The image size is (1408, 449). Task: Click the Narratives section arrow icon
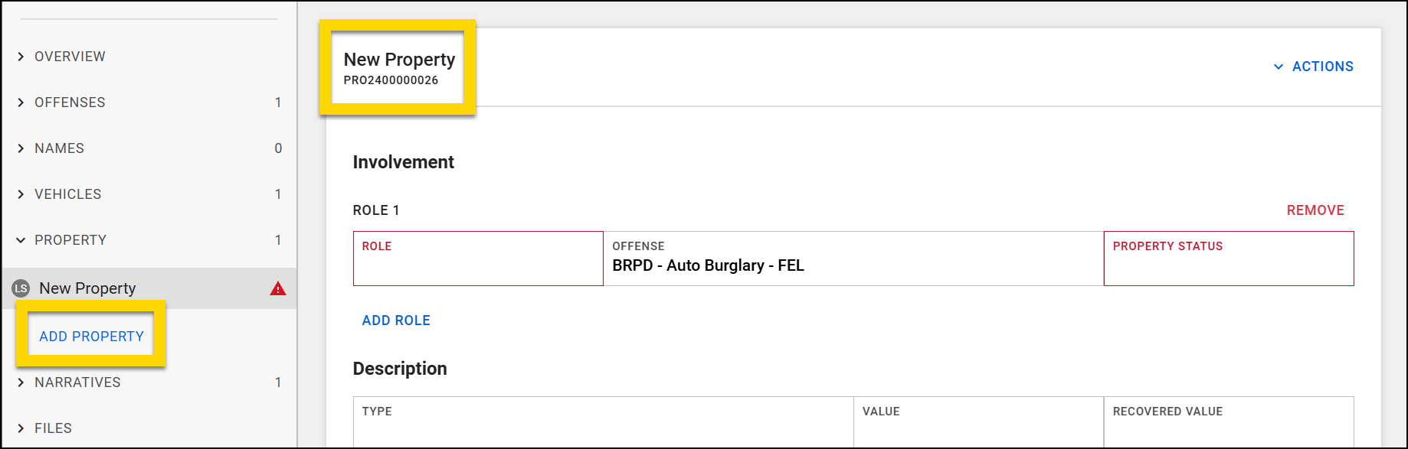coord(21,382)
